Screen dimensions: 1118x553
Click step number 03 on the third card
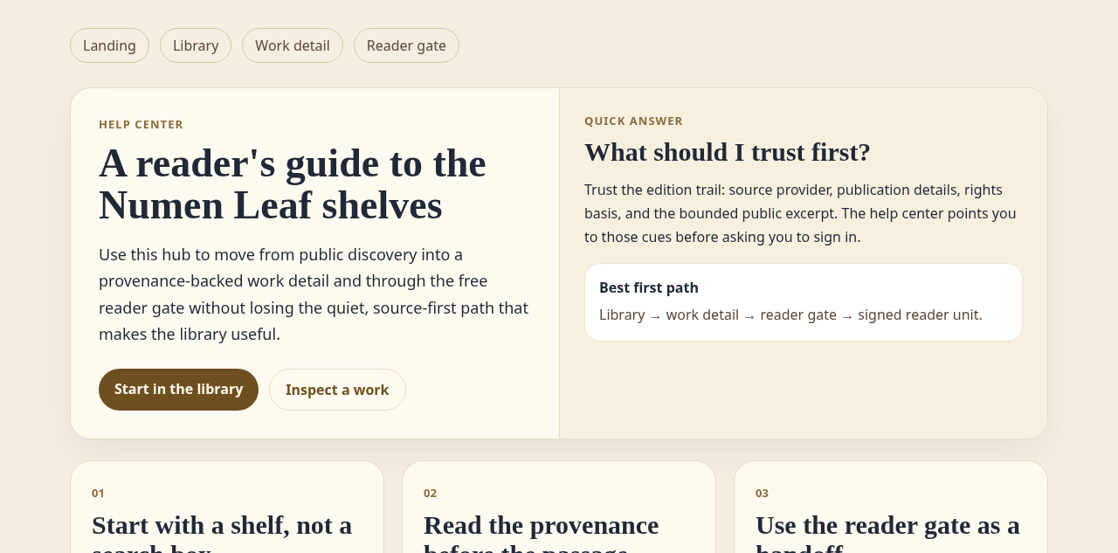click(762, 493)
